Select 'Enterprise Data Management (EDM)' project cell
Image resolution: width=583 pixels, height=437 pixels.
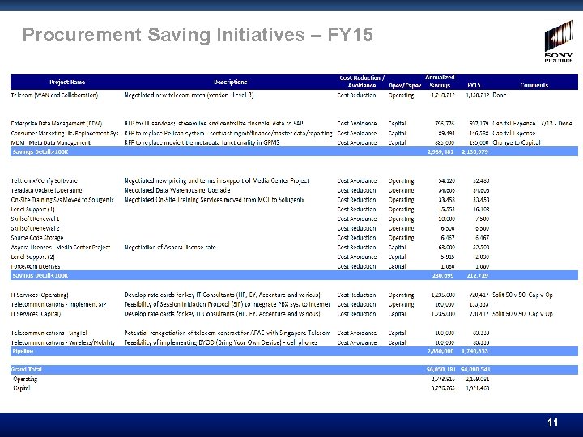[57, 123]
